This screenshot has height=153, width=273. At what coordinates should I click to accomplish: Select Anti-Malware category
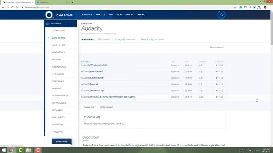tap(58, 31)
